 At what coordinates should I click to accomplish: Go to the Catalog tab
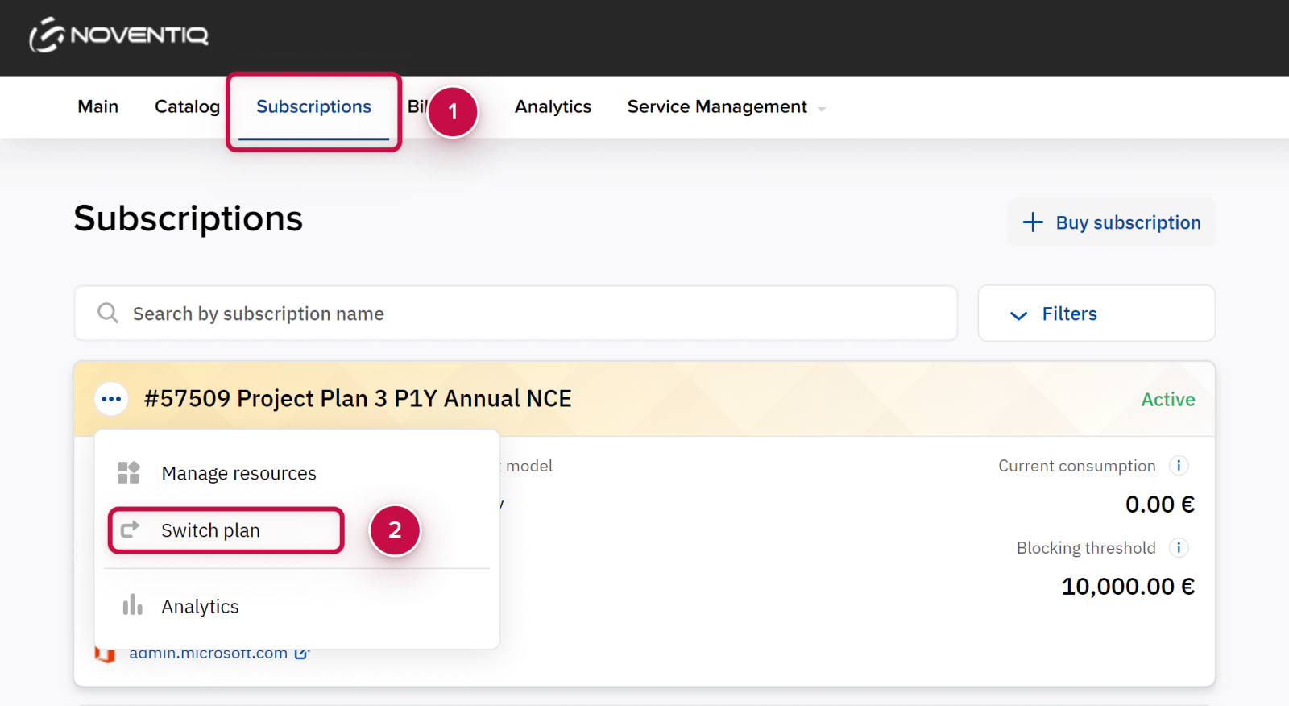coord(187,107)
